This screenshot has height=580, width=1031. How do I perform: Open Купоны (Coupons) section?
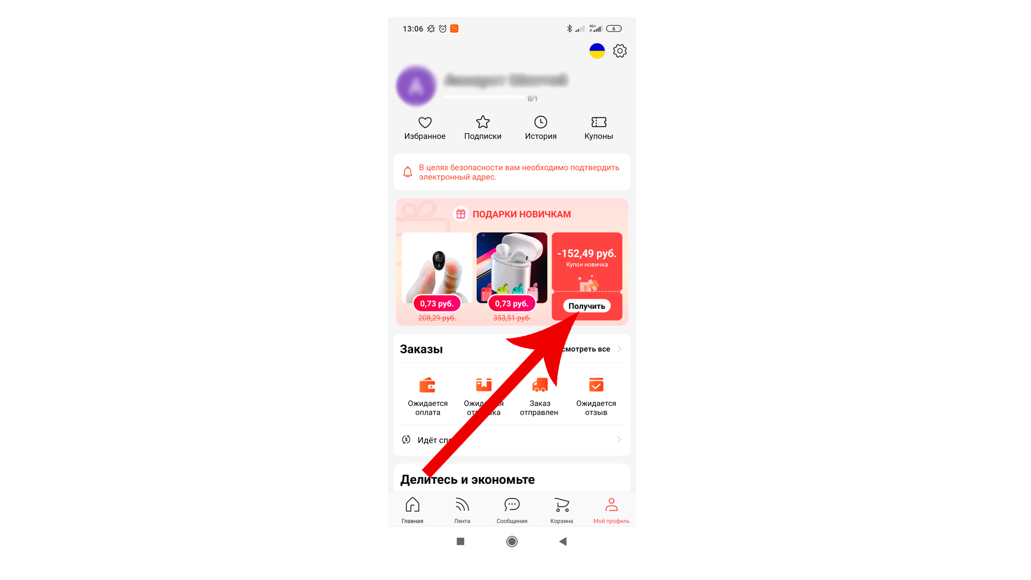[598, 127]
